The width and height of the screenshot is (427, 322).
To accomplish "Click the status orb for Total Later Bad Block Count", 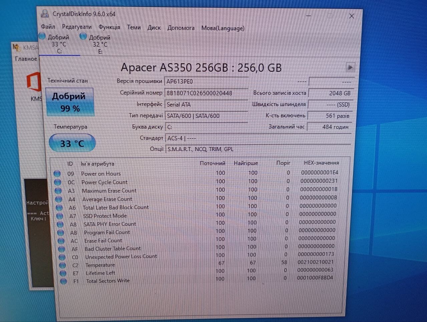I will point(59,207).
